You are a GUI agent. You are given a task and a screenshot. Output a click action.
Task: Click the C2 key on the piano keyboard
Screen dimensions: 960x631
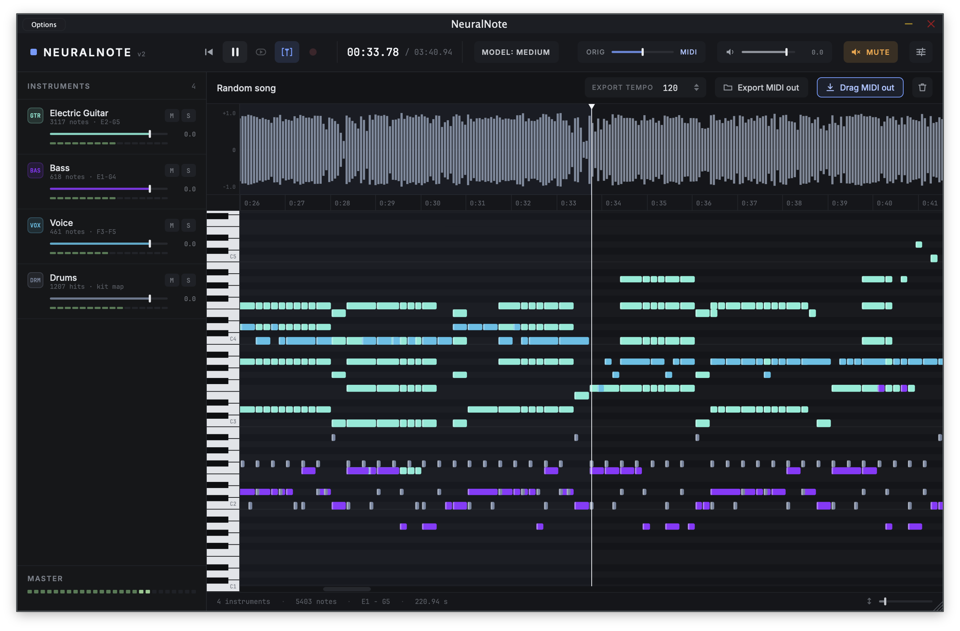click(223, 504)
